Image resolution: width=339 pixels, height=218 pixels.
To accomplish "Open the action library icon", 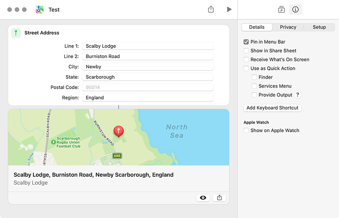I will point(282,9).
